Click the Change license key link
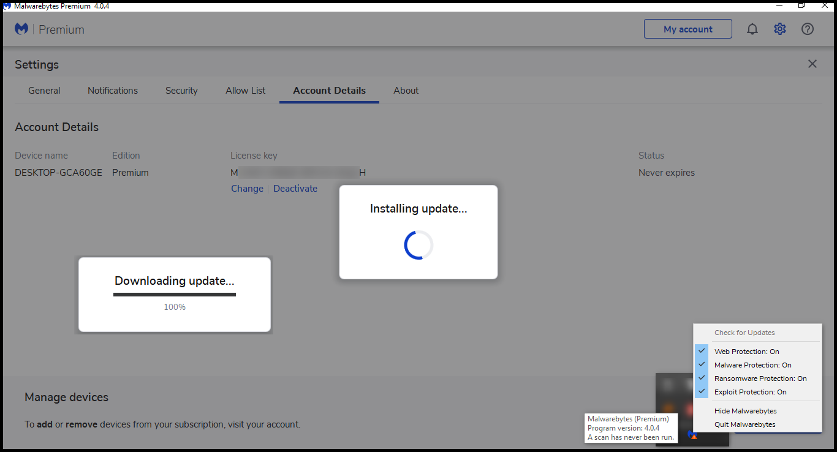The width and height of the screenshot is (837, 452). pyautogui.click(x=247, y=189)
